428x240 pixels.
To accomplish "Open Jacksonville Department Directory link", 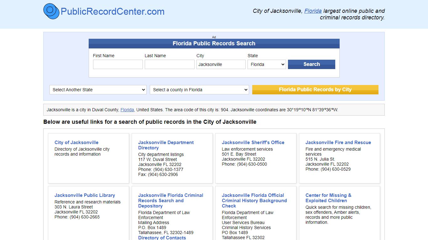I will pos(166,145).
